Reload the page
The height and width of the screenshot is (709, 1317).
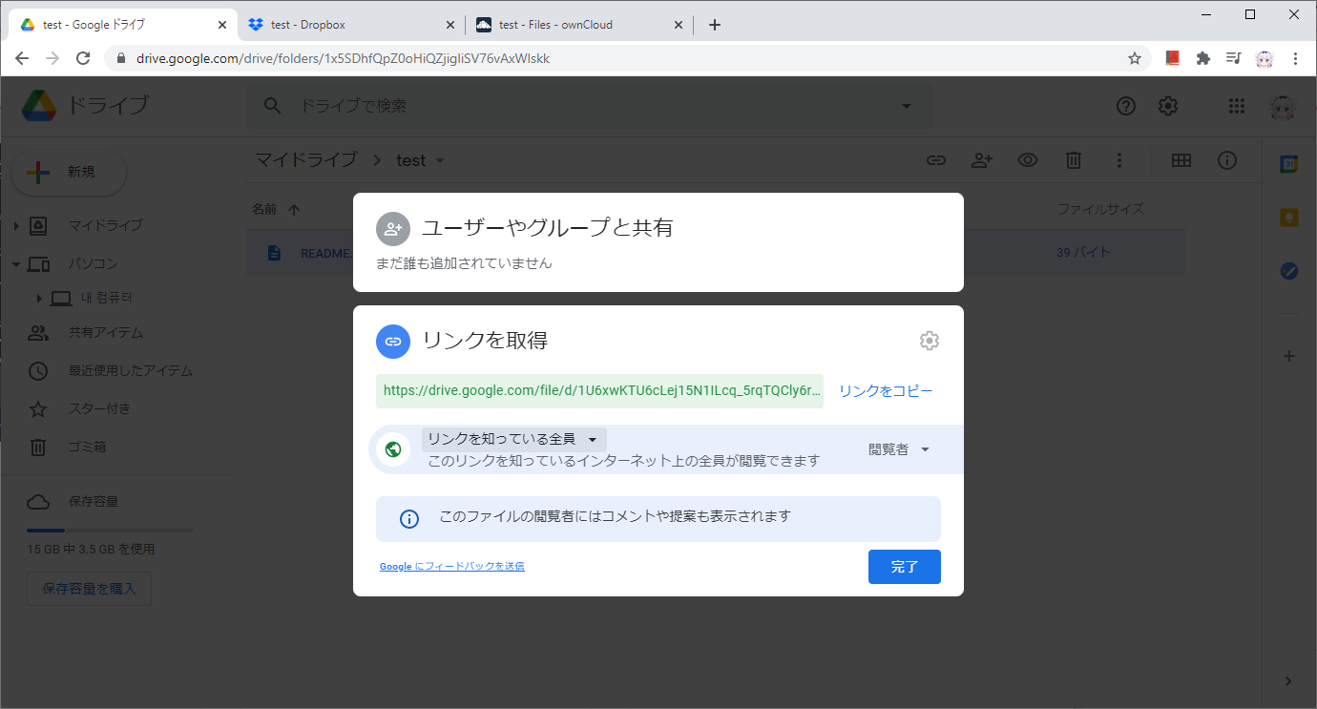pos(83,58)
